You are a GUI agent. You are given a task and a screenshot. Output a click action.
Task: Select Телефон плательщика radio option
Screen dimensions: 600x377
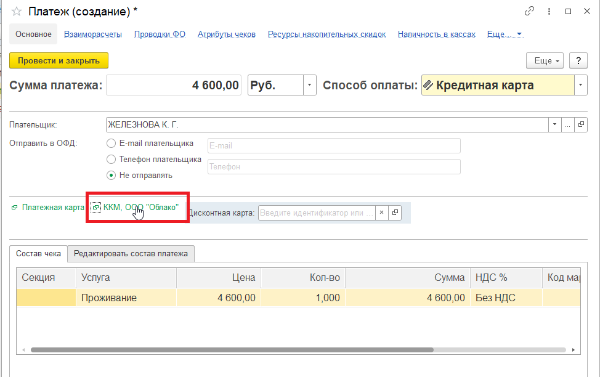111,160
